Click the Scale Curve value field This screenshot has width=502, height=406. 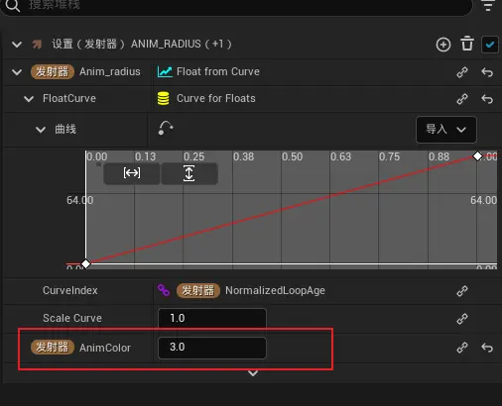[x=212, y=318]
